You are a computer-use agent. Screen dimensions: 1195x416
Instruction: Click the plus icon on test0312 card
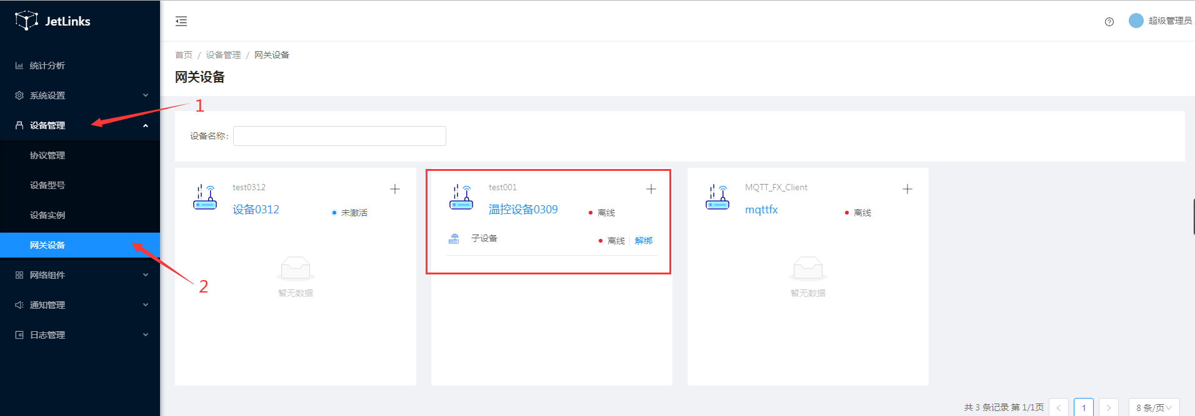(395, 189)
